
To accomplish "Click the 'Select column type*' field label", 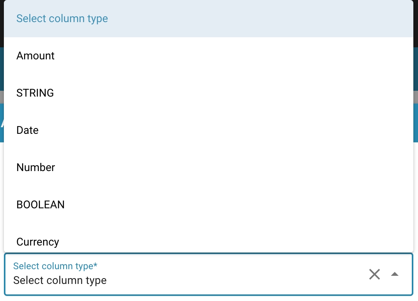I will click(x=55, y=266).
